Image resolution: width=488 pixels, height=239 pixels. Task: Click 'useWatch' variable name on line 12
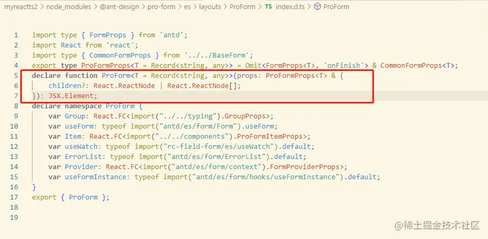[x=81, y=147]
